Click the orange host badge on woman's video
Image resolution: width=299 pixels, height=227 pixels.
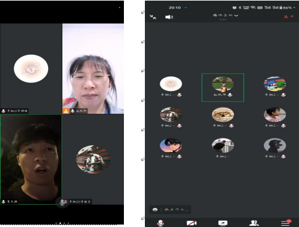click(66, 111)
